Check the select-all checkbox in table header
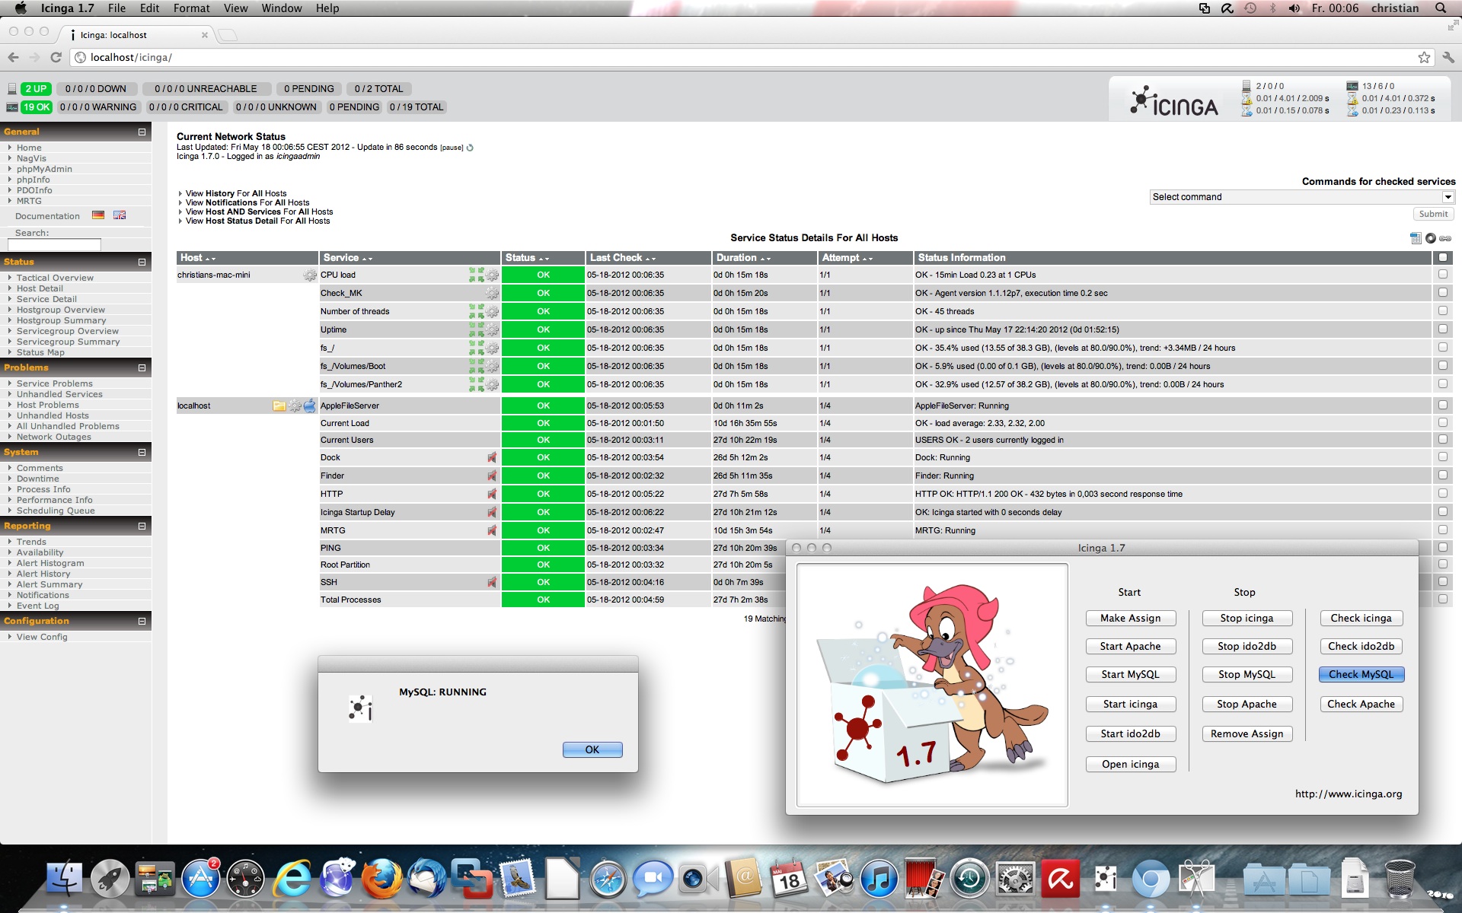1462x913 pixels. 1442,258
